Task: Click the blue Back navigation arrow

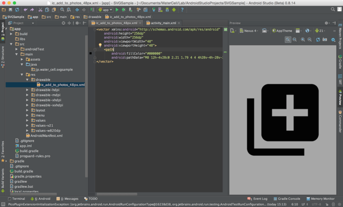Action: pyautogui.click(x=77, y=9)
